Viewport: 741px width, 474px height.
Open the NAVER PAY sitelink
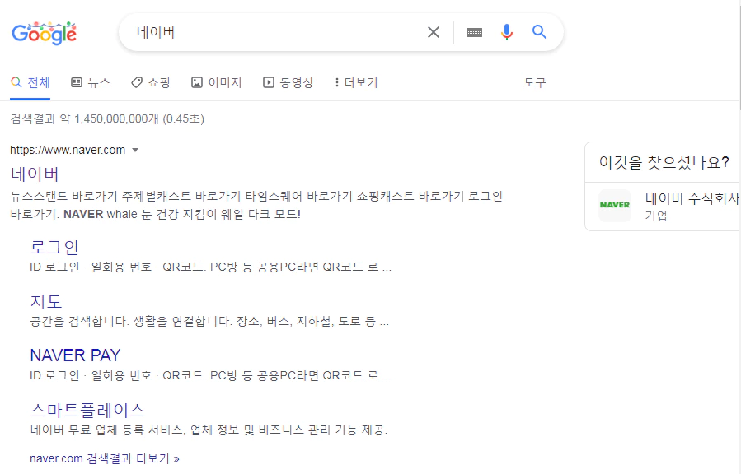tap(76, 355)
